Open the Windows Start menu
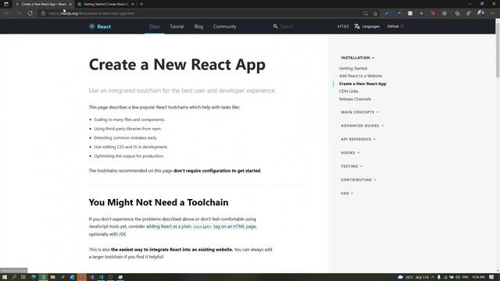The height and width of the screenshot is (281, 500). click(5, 277)
